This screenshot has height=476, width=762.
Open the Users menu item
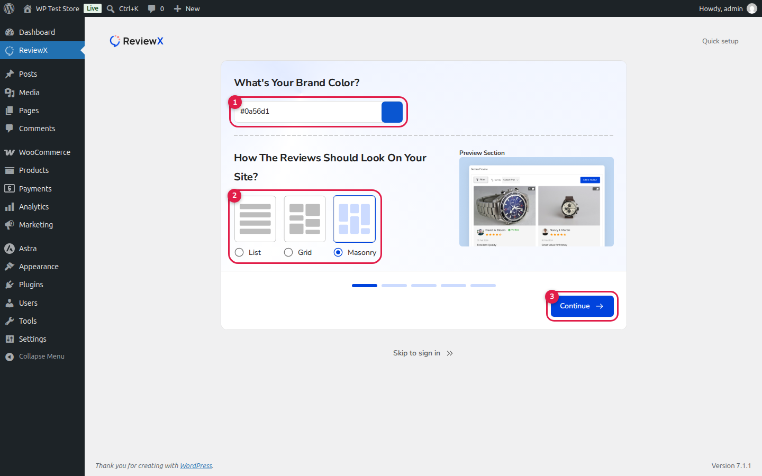(42, 303)
